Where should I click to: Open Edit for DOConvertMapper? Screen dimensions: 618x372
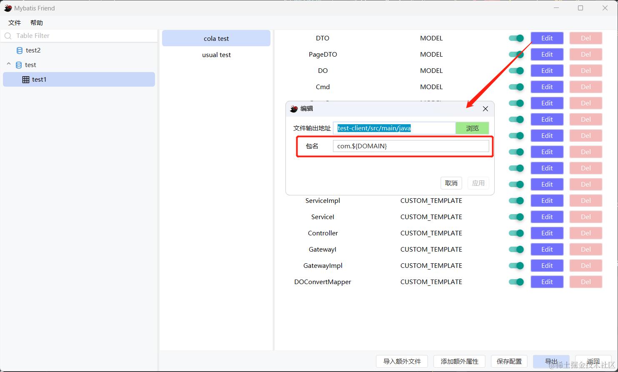(547, 282)
